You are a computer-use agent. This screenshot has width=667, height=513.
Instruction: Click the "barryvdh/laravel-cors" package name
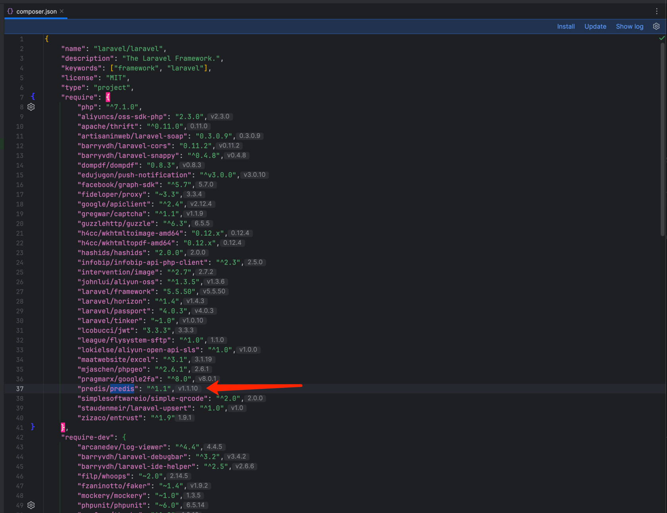(x=124, y=146)
